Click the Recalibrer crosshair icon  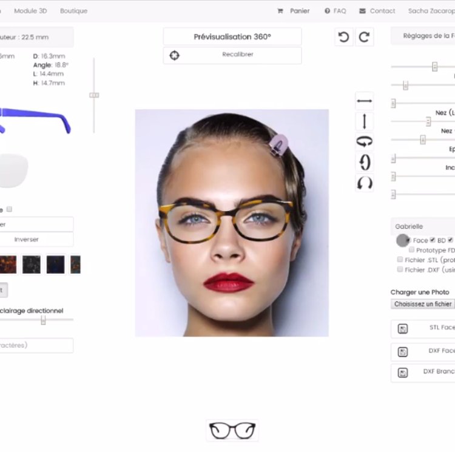pos(174,55)
